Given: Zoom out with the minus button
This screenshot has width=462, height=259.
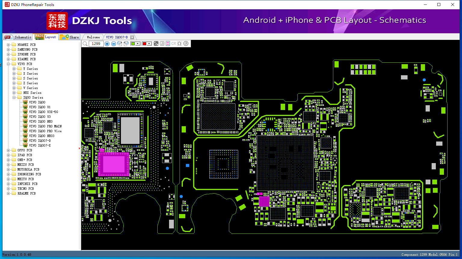Looking at the screenshot, I should (113, 44).
